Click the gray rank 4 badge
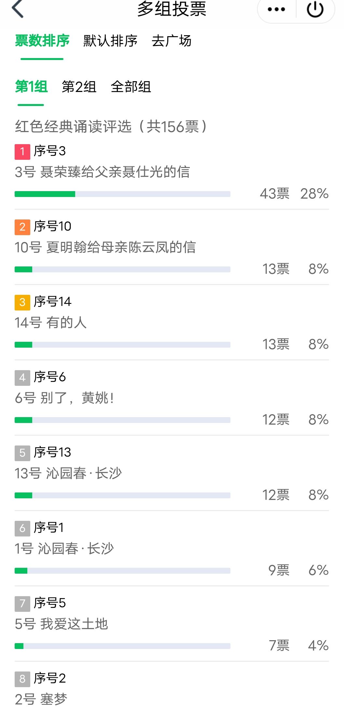This screenshot has height=709, width=344. [x=22, y=378]
